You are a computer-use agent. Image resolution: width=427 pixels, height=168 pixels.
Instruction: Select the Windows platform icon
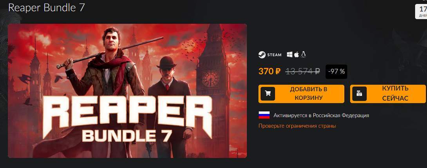point(289,55)
